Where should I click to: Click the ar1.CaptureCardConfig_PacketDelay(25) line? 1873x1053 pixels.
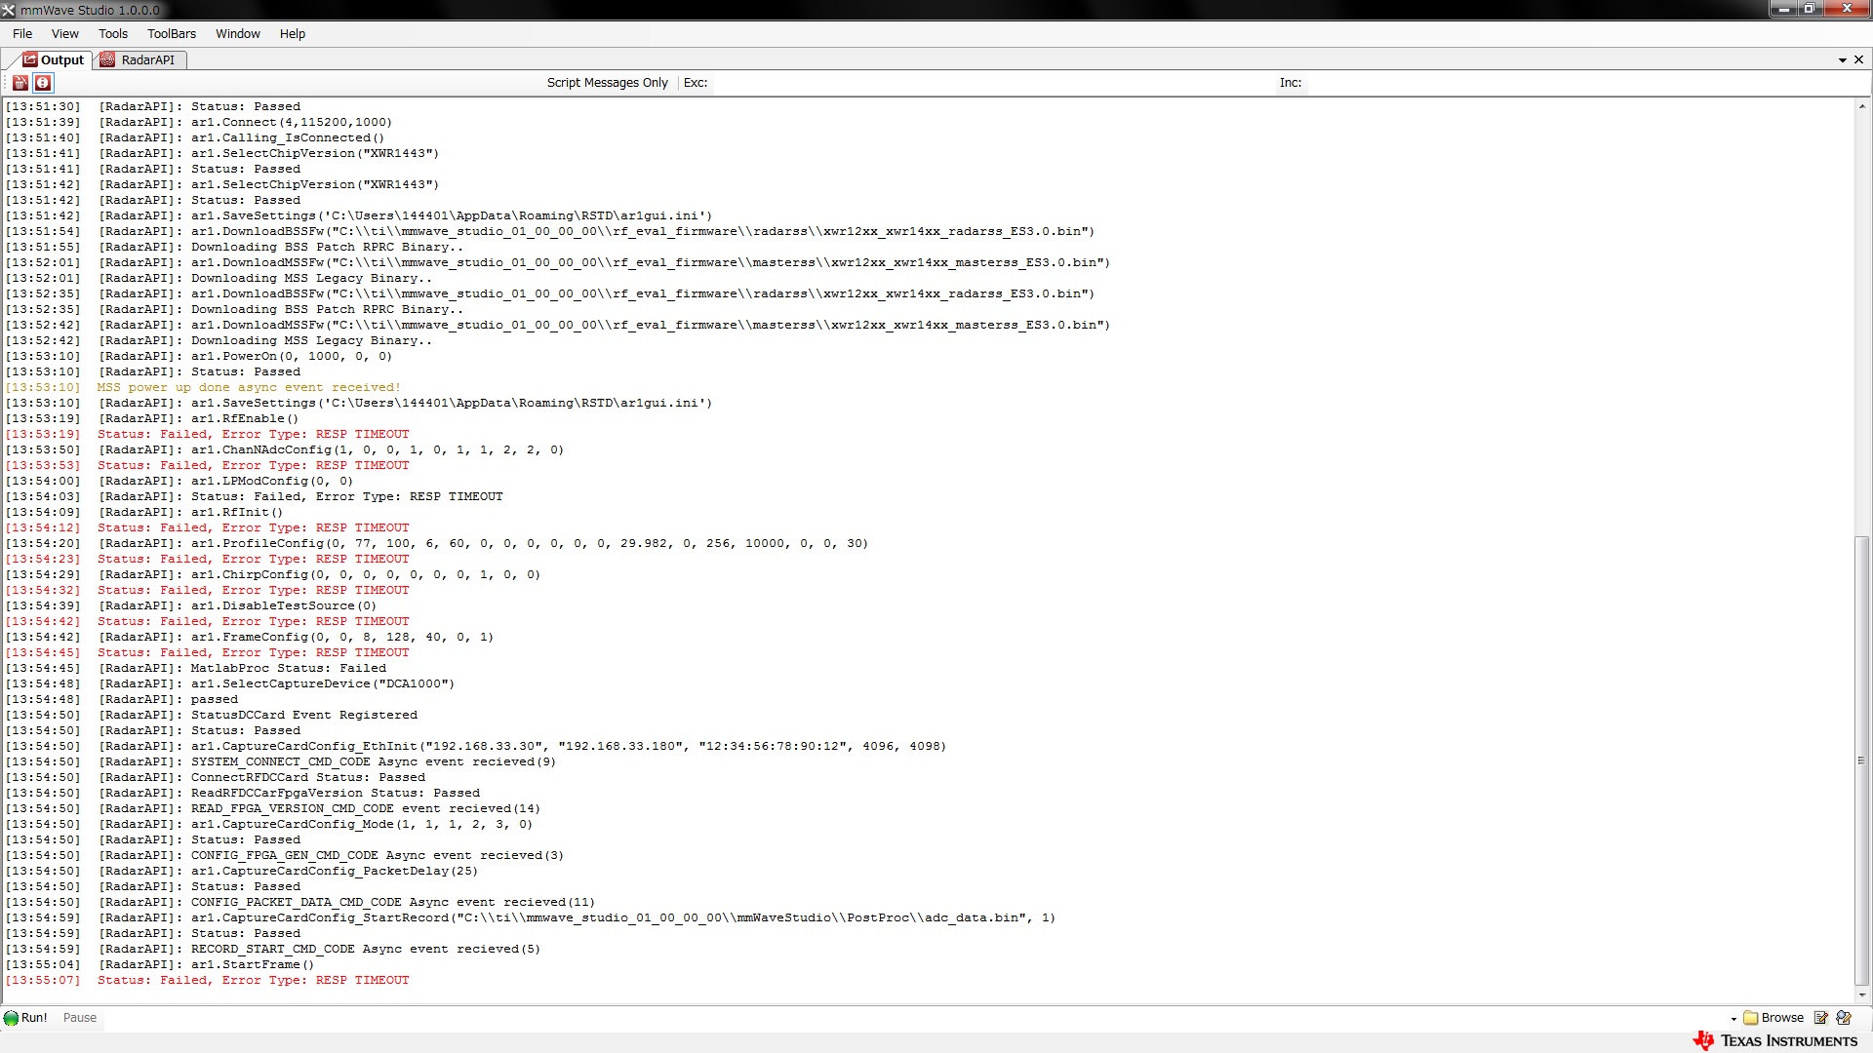(x=241, y=871)
